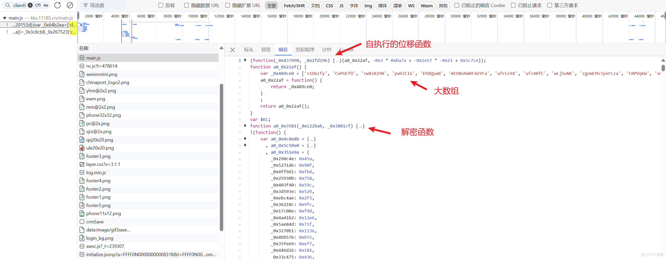Screen dimensions: 666x259
Task: Click icon of awsc.js?_t=239307
Action: coord(82,246)
